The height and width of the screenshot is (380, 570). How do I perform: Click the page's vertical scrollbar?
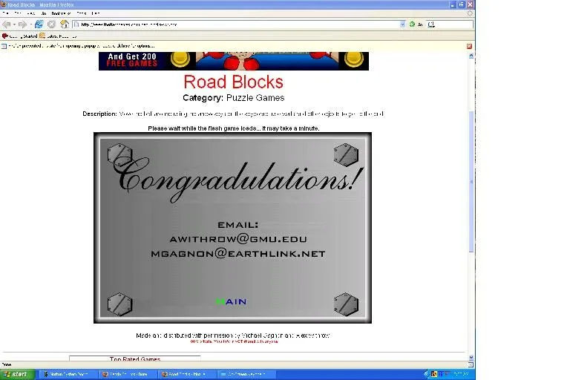[471, 186]
